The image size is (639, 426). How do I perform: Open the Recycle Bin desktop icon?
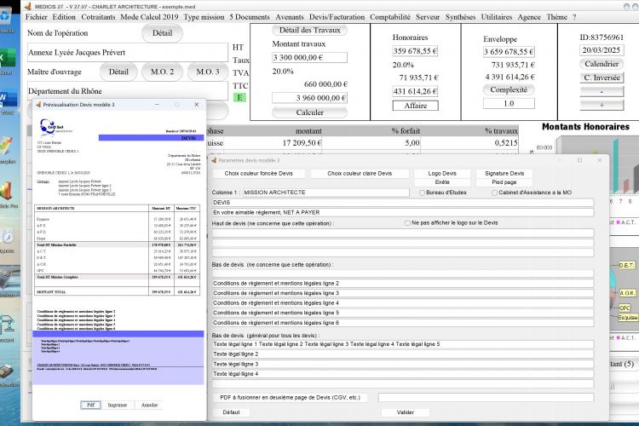6,17
